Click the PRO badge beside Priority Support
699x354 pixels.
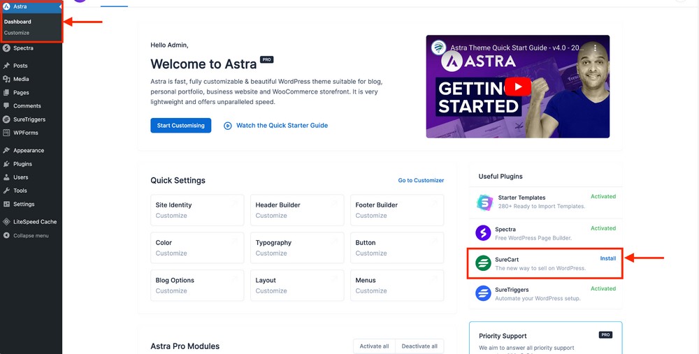point(605,335)
